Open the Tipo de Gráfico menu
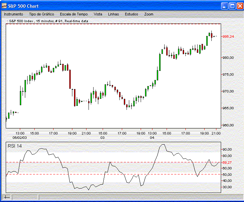The width and height of the screenshot is (244, 202). click(41, 14)
